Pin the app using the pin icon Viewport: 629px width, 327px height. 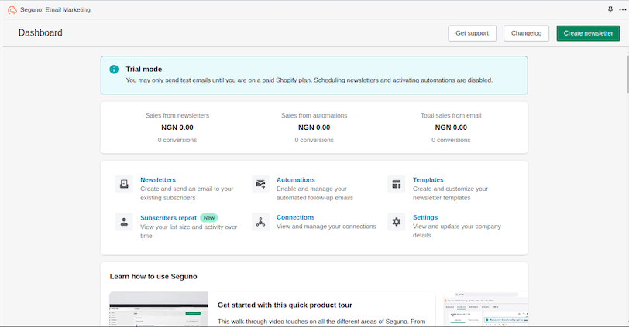[610, 9]
